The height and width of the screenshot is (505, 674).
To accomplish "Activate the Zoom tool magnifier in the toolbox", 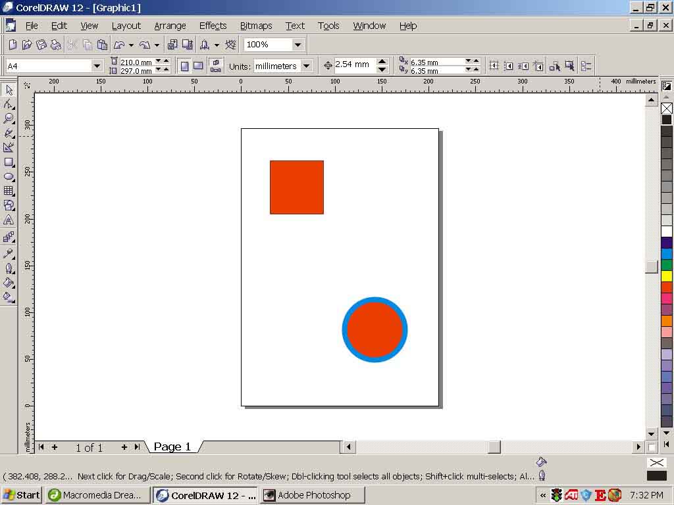I will (x=9, y=118).
